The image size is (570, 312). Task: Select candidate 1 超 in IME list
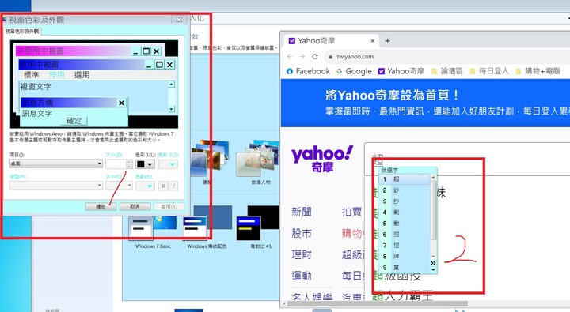(405, 179)
